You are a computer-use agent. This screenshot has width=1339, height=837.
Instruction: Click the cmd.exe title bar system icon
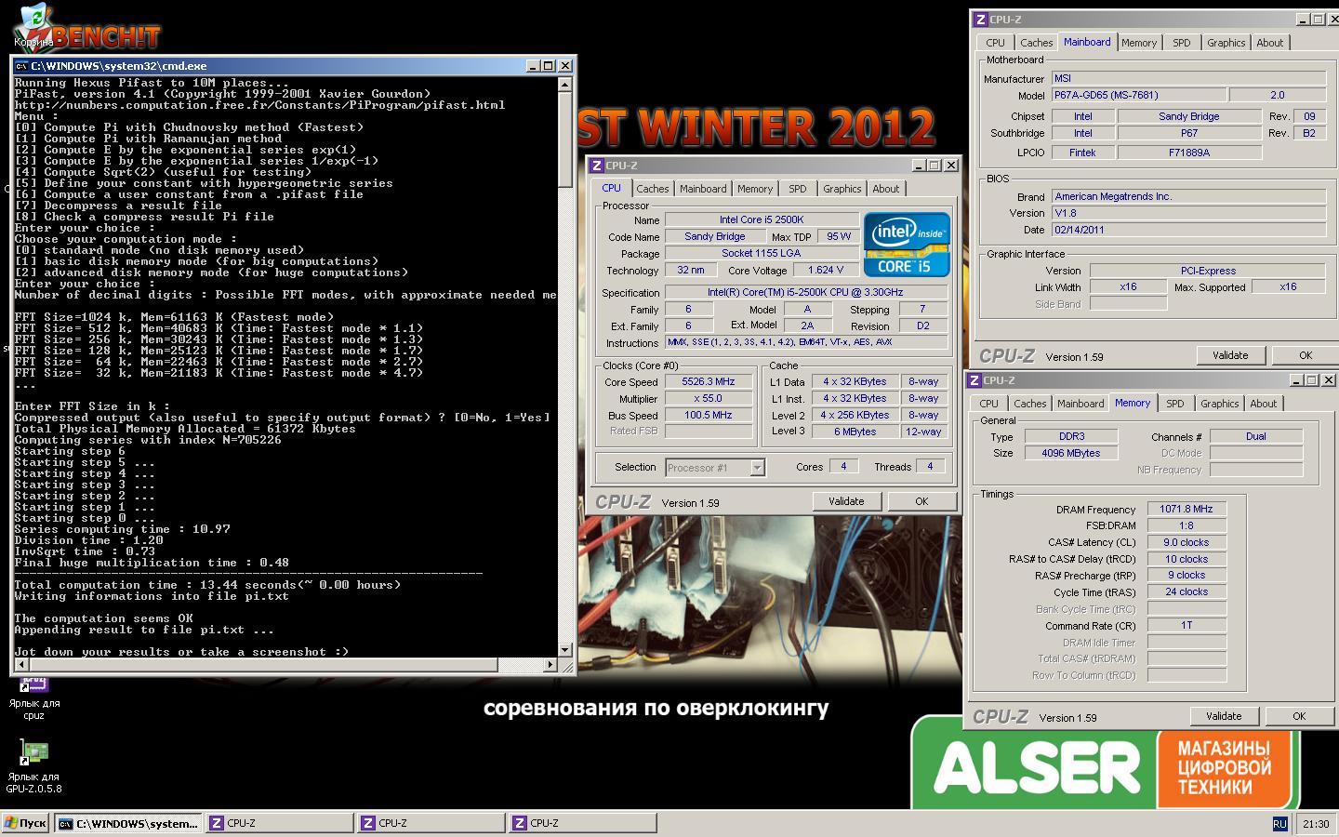coord(21,66)
